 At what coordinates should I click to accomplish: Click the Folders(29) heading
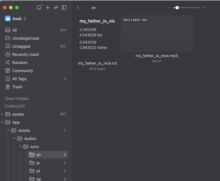click(x=15, y=106)
